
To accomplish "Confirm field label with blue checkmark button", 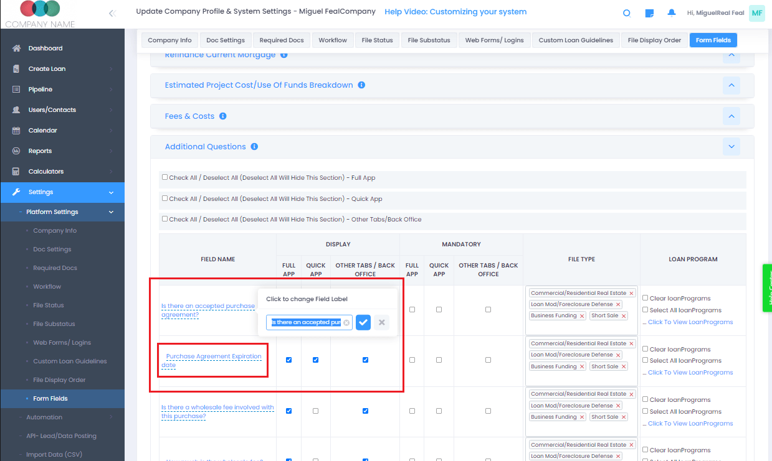I will coord(363,322).
